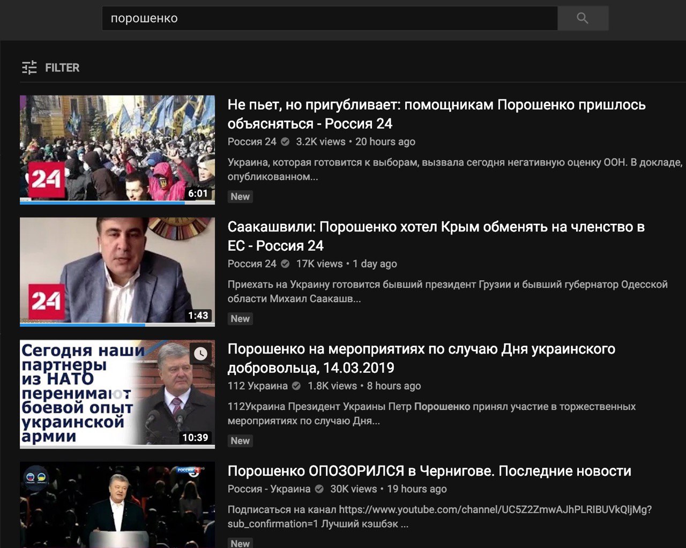Click description starting '112Украина Президент Украины'
This screenshot has width=686, height=548.
431,414
